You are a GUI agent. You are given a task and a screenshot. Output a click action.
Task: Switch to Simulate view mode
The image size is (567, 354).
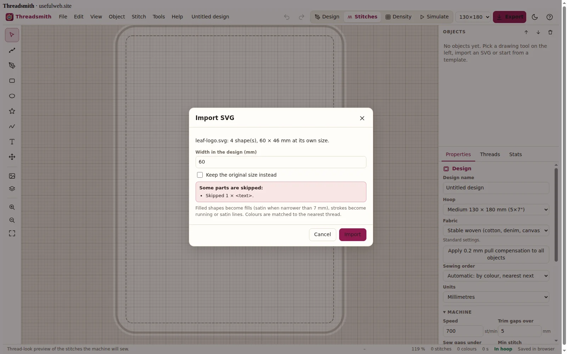pos(434,17)
